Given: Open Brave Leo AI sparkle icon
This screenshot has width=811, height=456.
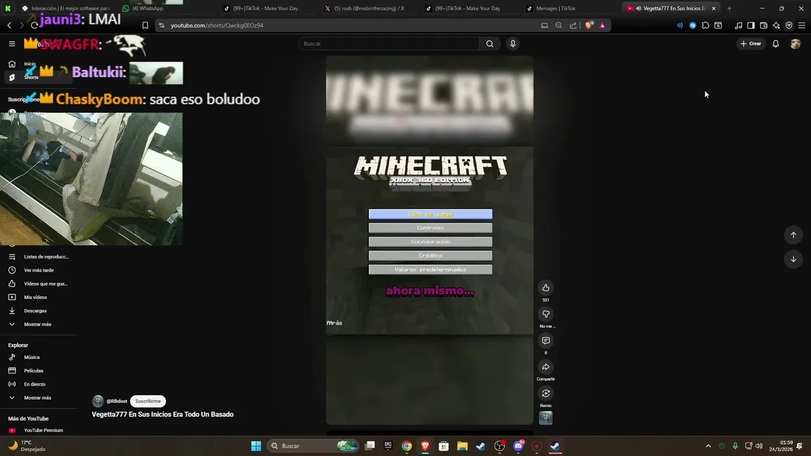Looking at the screenshot, I should (x=776, y=25).
